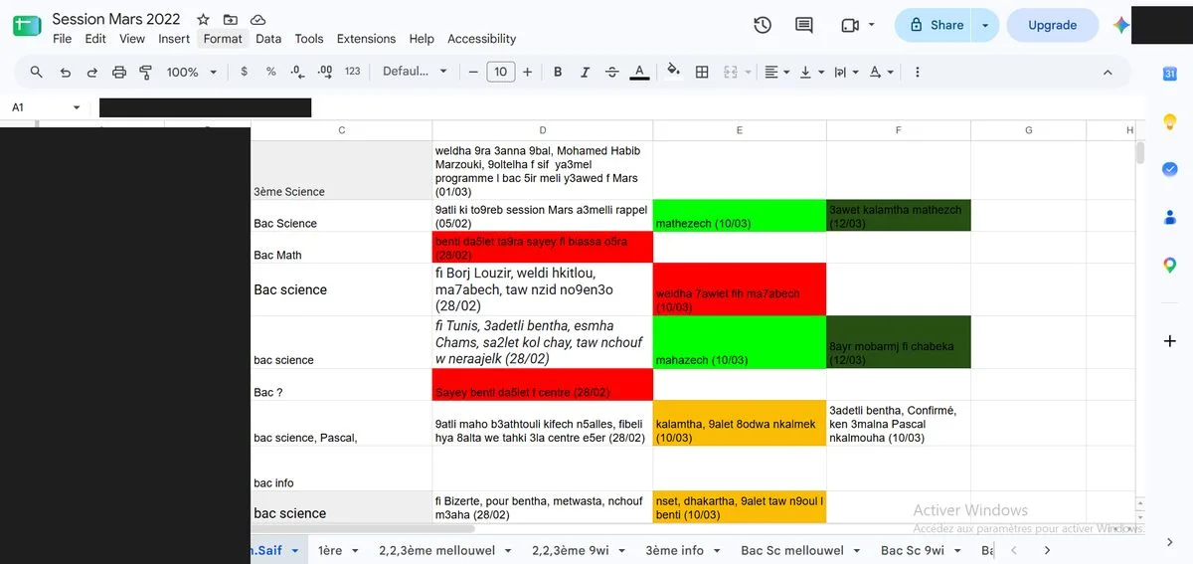Open the version history clock icon
This screenshot has height=564, width=1193.
pyautogui.click(x=763, y=25)
